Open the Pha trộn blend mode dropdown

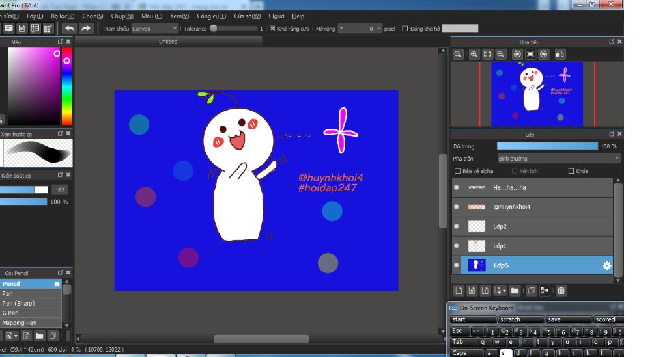[x=559, y=158]
